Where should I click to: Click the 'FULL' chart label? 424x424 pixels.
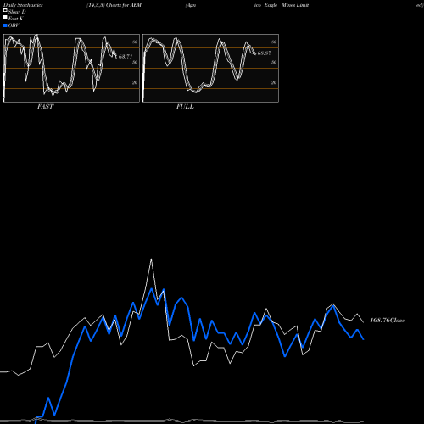[185, 107]
